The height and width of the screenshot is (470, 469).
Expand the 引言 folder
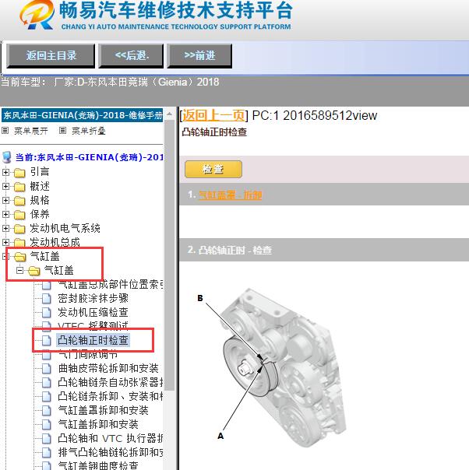click(5, 172)
